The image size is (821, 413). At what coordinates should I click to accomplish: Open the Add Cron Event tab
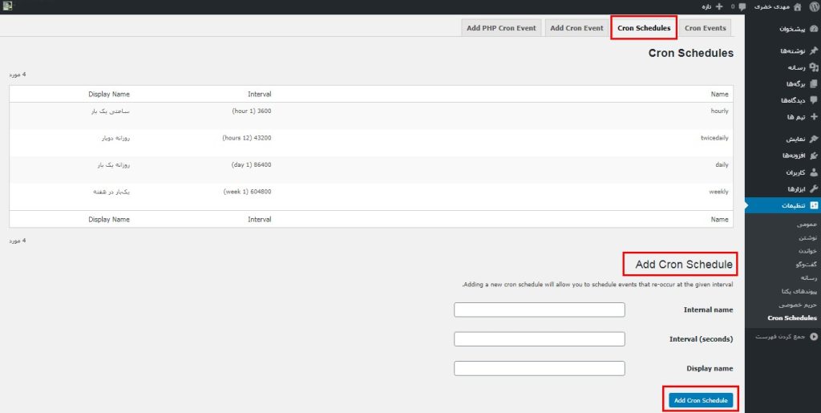pyautogui.click(x=576, y=28)
